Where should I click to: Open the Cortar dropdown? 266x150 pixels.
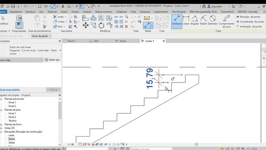click(66, 22)
